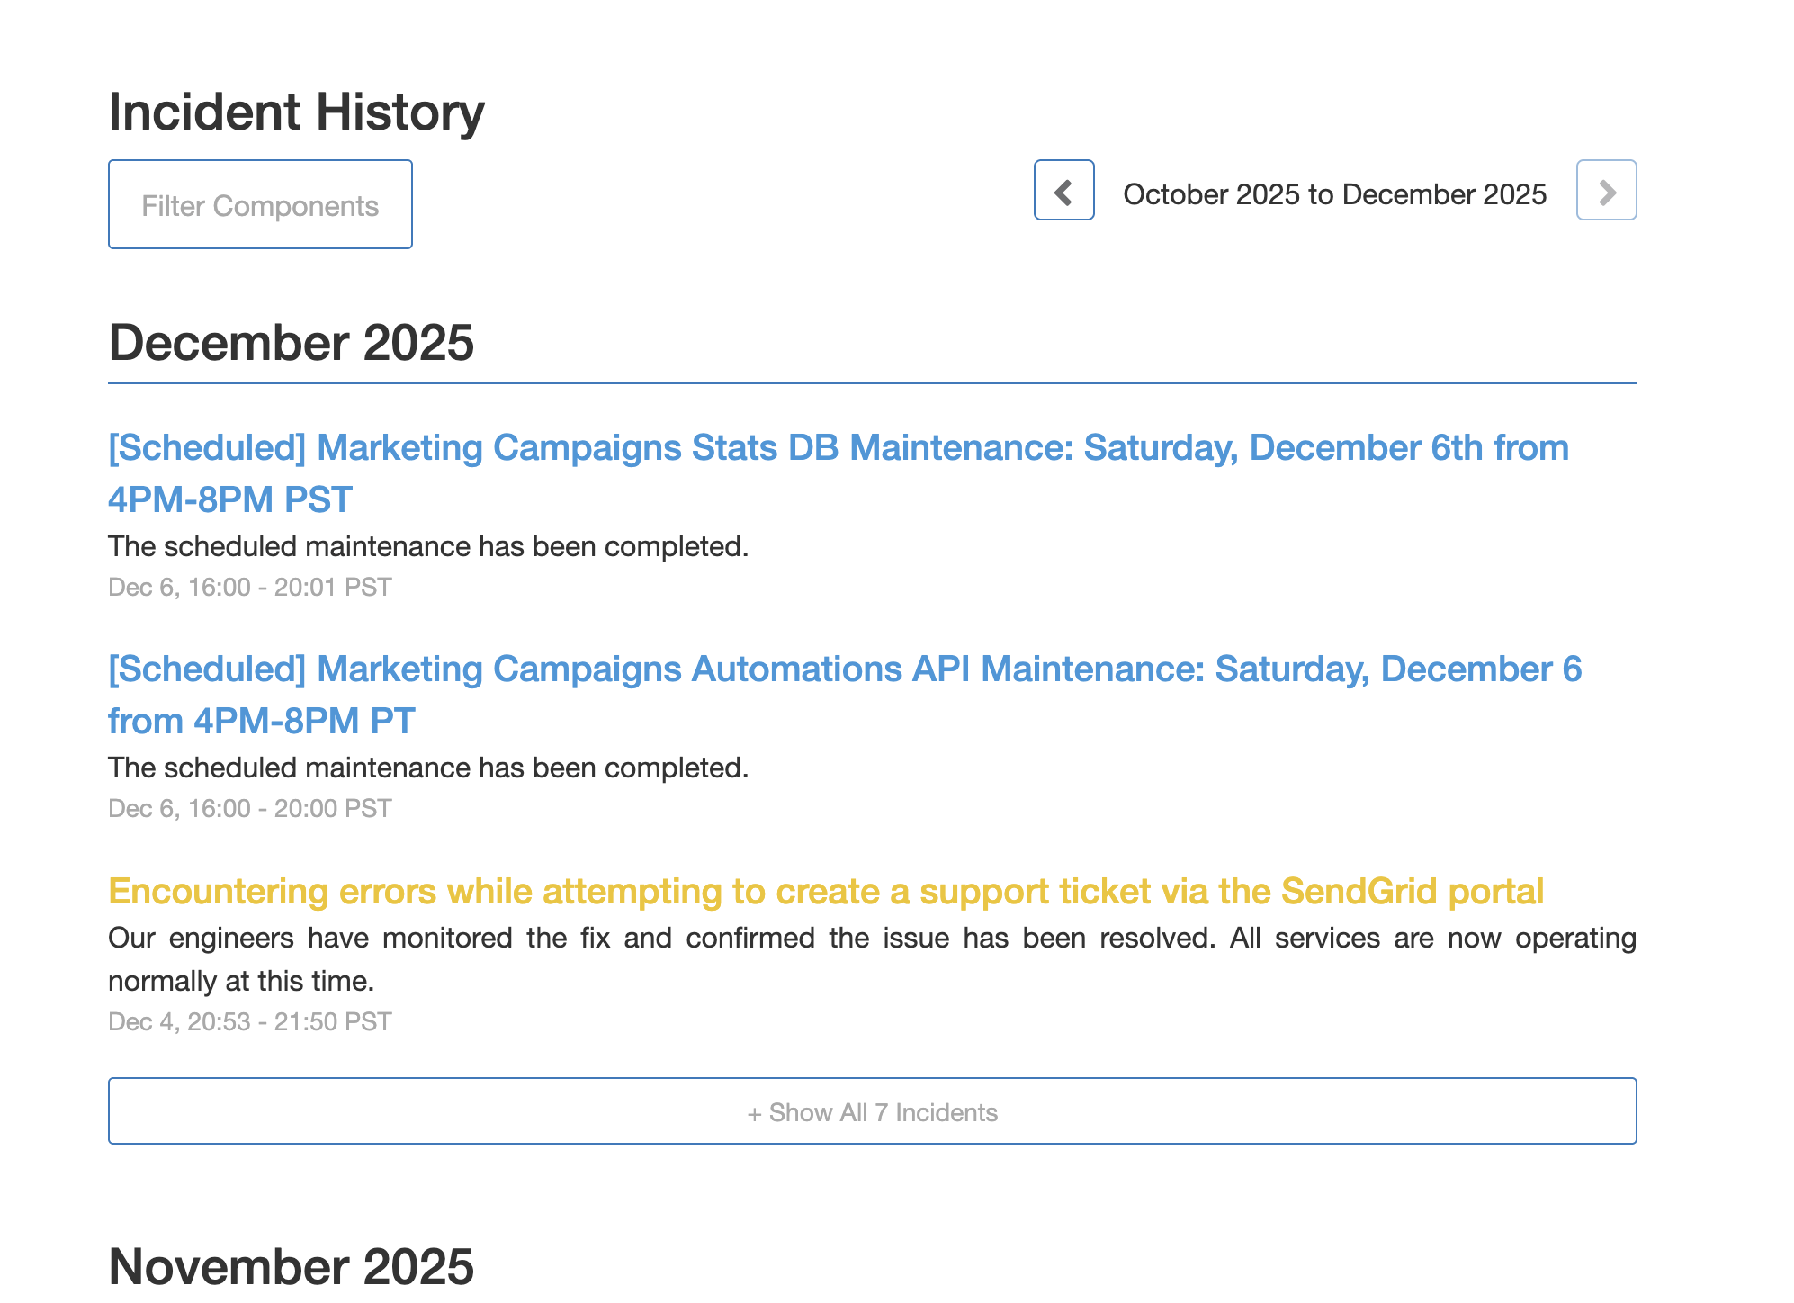Open Marketing Campaigns Automations API Maintenance incident

pyautogui.click(x=844, y=669)
